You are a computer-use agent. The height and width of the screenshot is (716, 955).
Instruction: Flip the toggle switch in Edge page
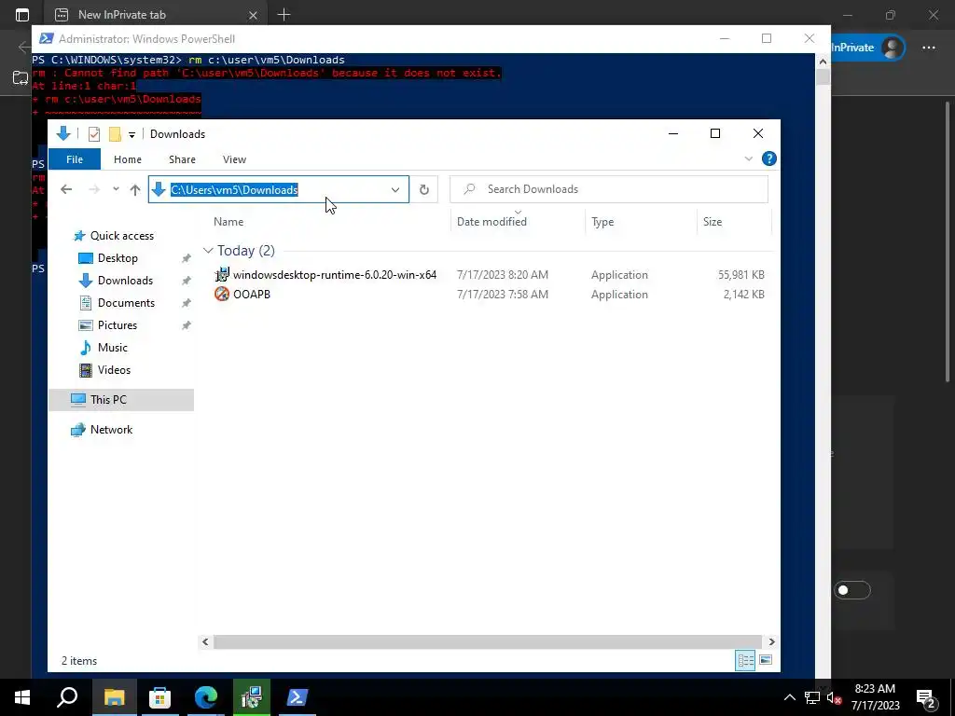pos(852,590)
